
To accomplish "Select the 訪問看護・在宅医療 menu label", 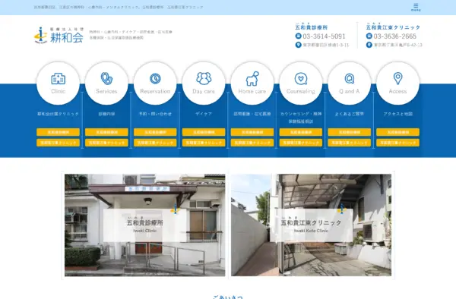I will 252,114.
